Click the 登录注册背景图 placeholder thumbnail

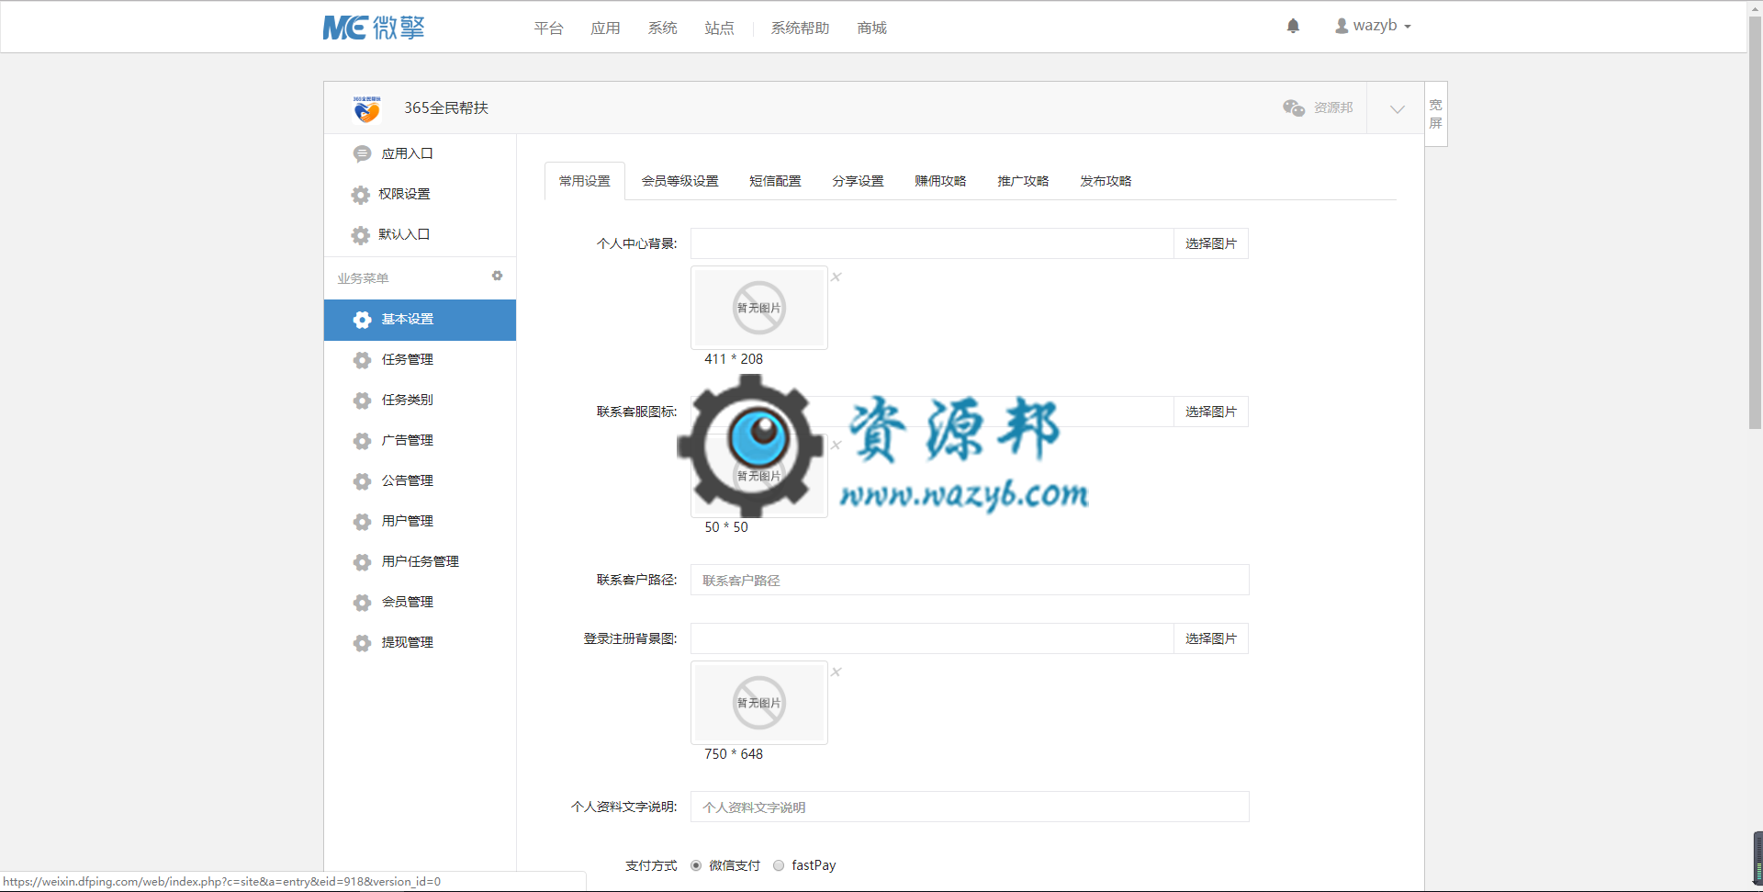(x=759, y=703)
